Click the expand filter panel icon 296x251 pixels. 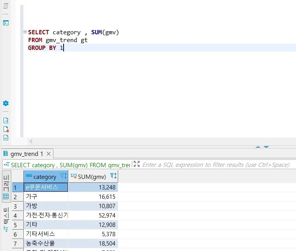pyautogui.click(x=136, y=164)
